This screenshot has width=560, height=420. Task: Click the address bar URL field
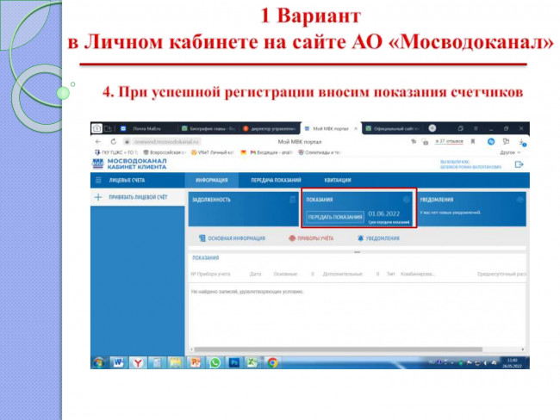tap(166, 142)
